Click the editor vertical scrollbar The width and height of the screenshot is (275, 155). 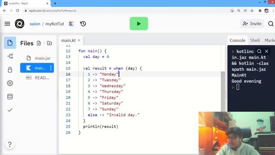[x=223, y=91]
